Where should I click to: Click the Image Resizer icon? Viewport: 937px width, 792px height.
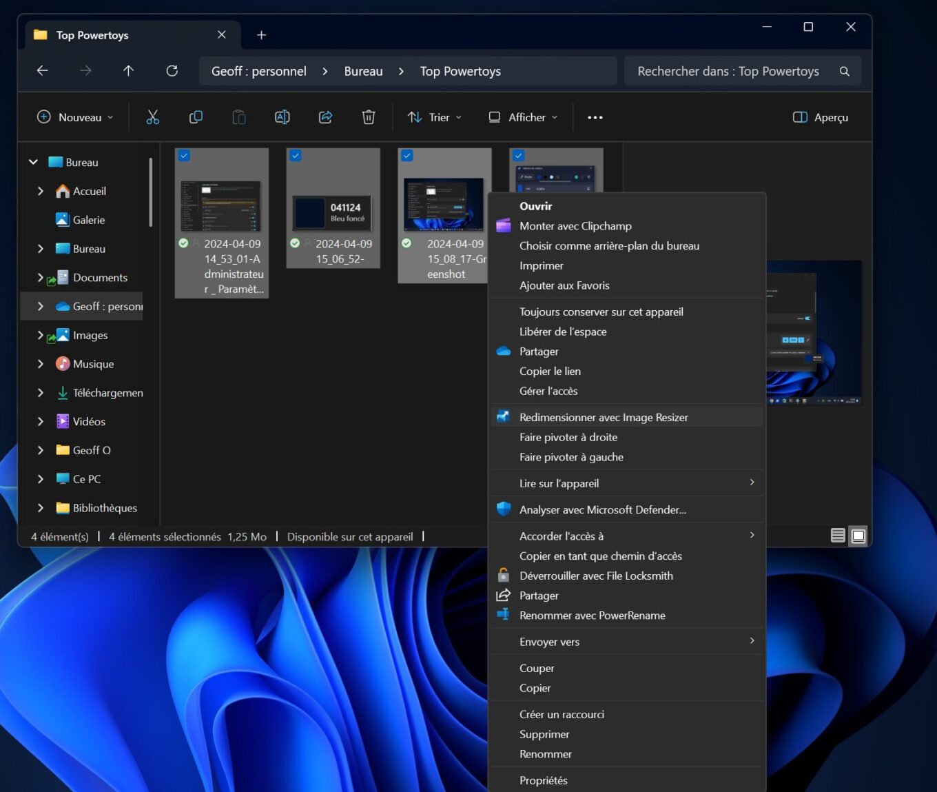coord(504,417)
